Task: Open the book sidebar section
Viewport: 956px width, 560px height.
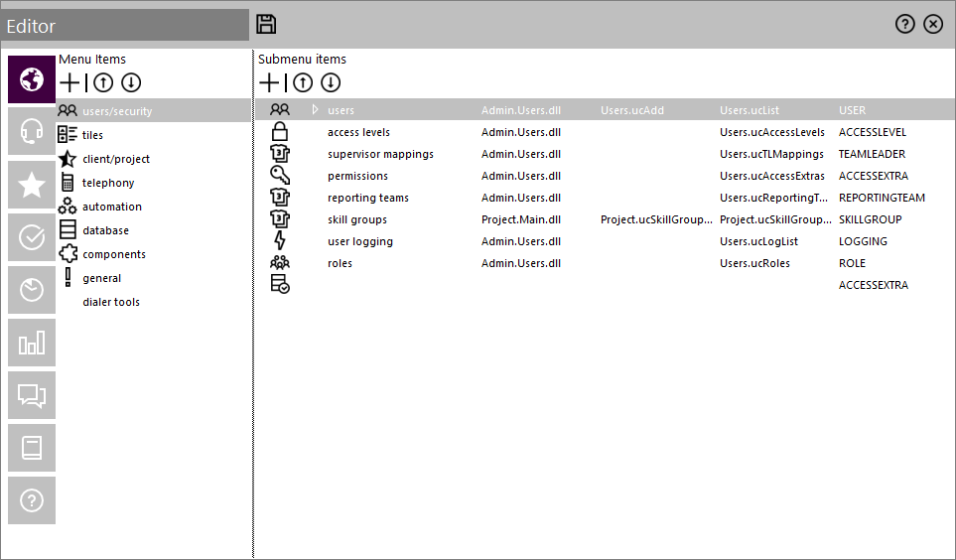Action: coord(32,448)
